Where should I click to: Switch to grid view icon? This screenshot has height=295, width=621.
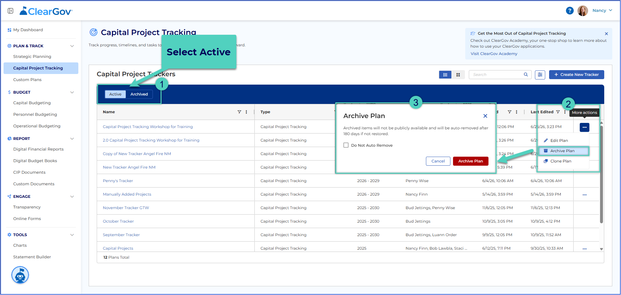(458, 75)
